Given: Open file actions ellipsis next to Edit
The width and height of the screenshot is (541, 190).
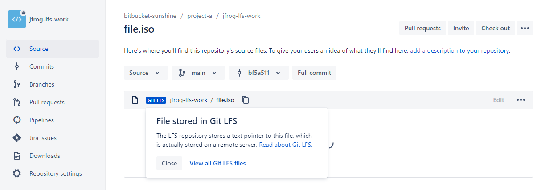Looking at the screenshot, I should click(521, 100).
